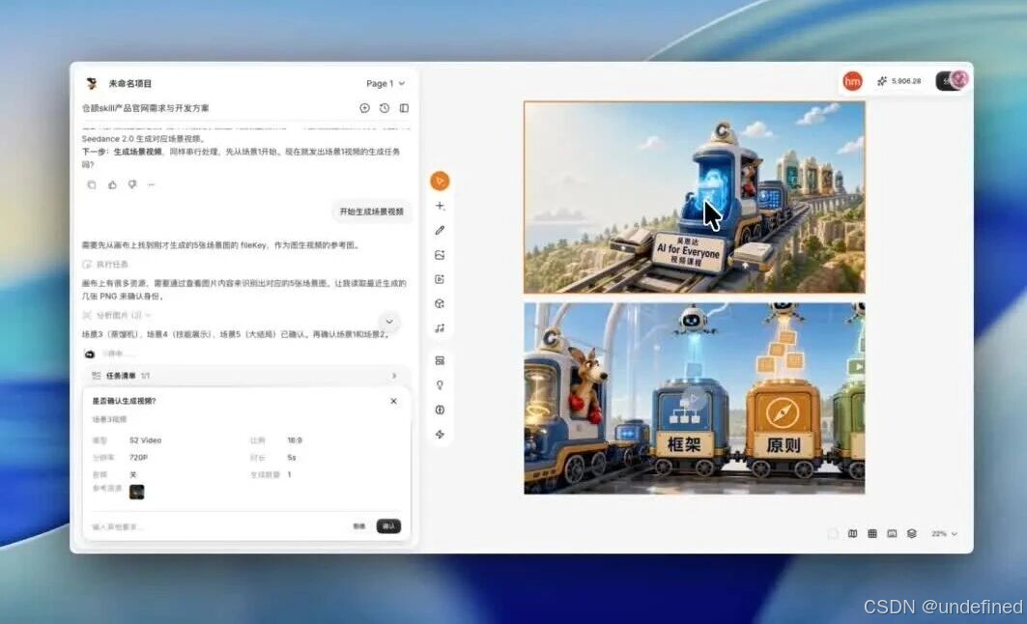Click the cancel button beside the dark confirm button
This screenshot has width=1027, height=624.
tap(359, 526)
